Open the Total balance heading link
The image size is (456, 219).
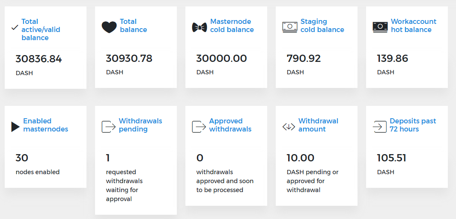(133, 26)
